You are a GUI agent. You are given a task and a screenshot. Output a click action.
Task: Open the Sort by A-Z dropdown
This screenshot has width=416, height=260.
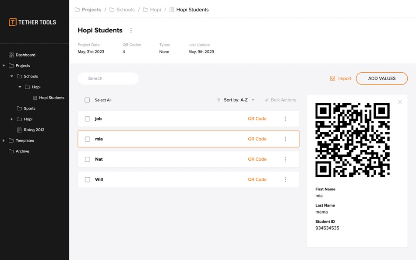coord(236,100)
